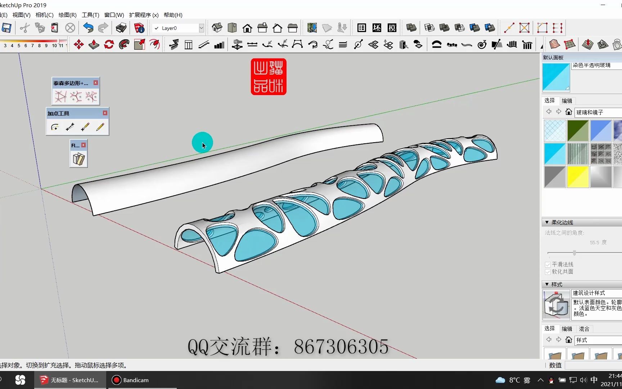The image size is (622, 389).
Task: Select the Offset tool
Action: (155, 45)
